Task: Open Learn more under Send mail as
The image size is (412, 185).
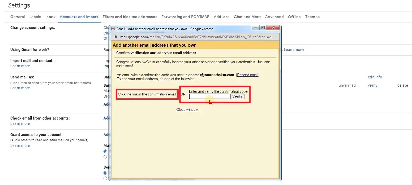Action: click(20, 88)
